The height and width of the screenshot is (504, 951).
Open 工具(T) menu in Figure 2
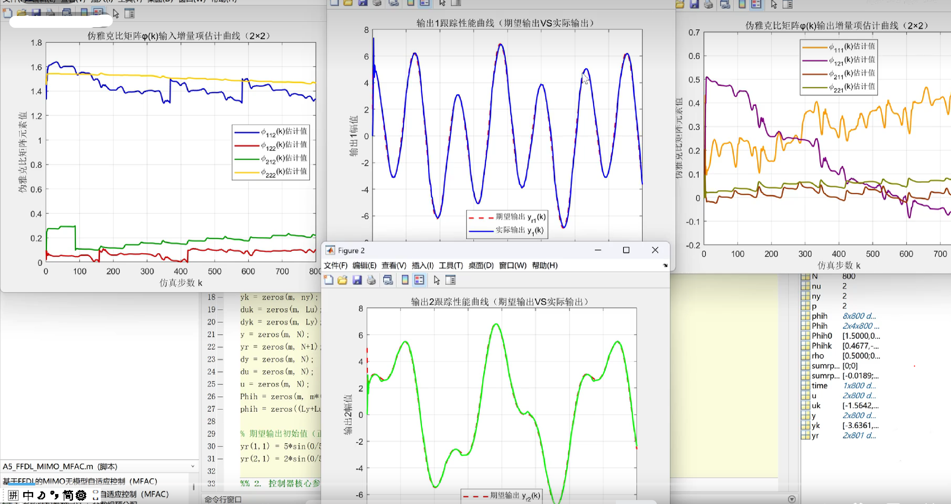450,265
